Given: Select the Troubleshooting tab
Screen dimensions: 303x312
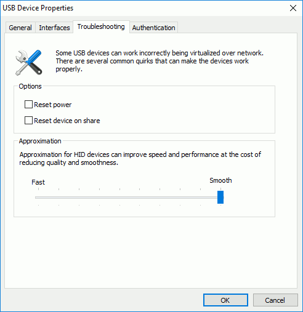Looking at the screenshot, I should pos(101,26).
